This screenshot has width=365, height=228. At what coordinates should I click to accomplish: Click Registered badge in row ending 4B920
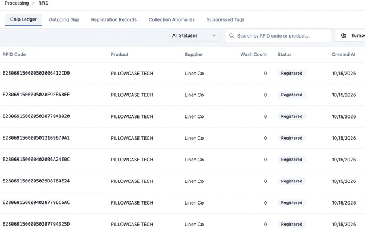(291, 116)
